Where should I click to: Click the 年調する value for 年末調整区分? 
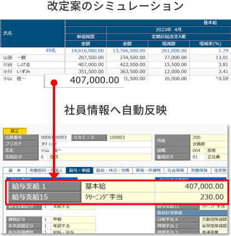[73, 226]
